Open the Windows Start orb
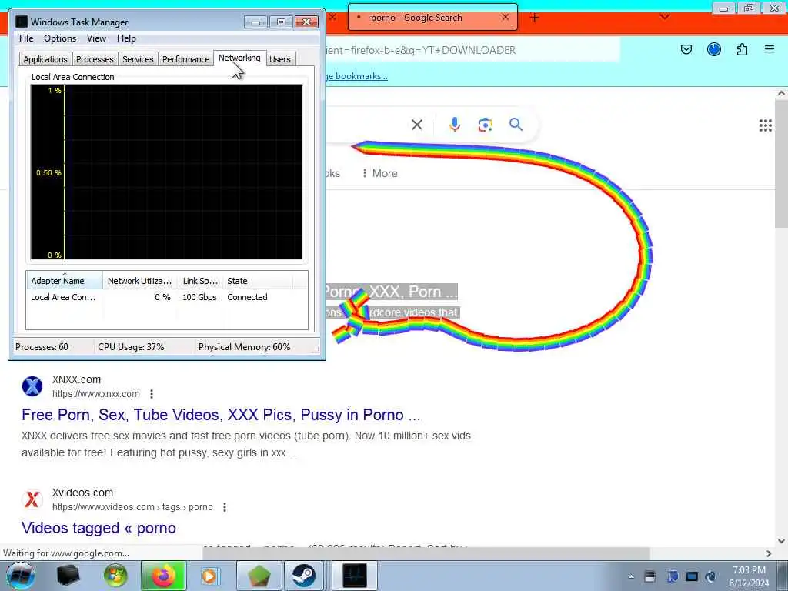Viewport: 788px width, 591px height. click(21, 576)
